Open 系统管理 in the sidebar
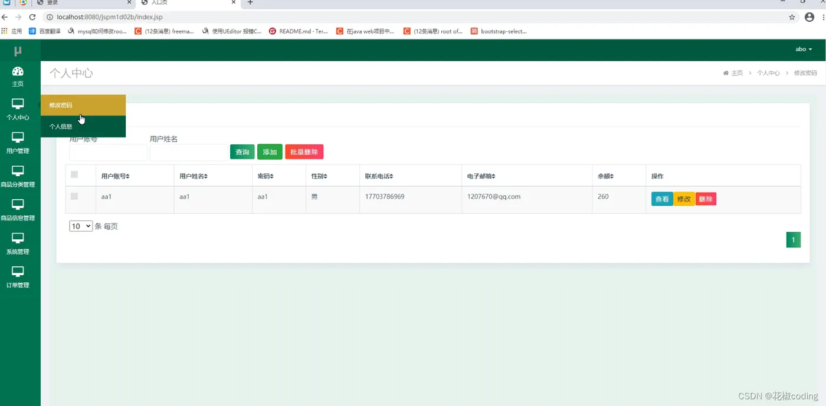The height and width of the screenshot is (406, 826). click(18, 245)
